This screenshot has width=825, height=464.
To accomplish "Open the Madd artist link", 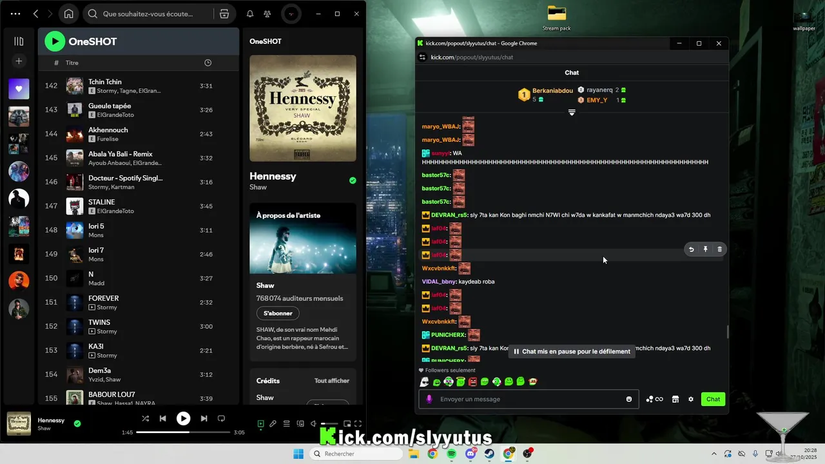I will 96,283.
